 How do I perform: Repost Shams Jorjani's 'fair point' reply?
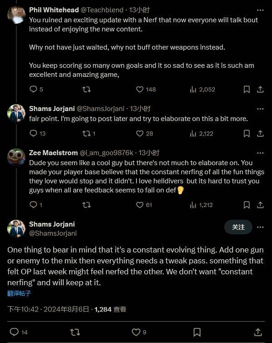(89, 133)
